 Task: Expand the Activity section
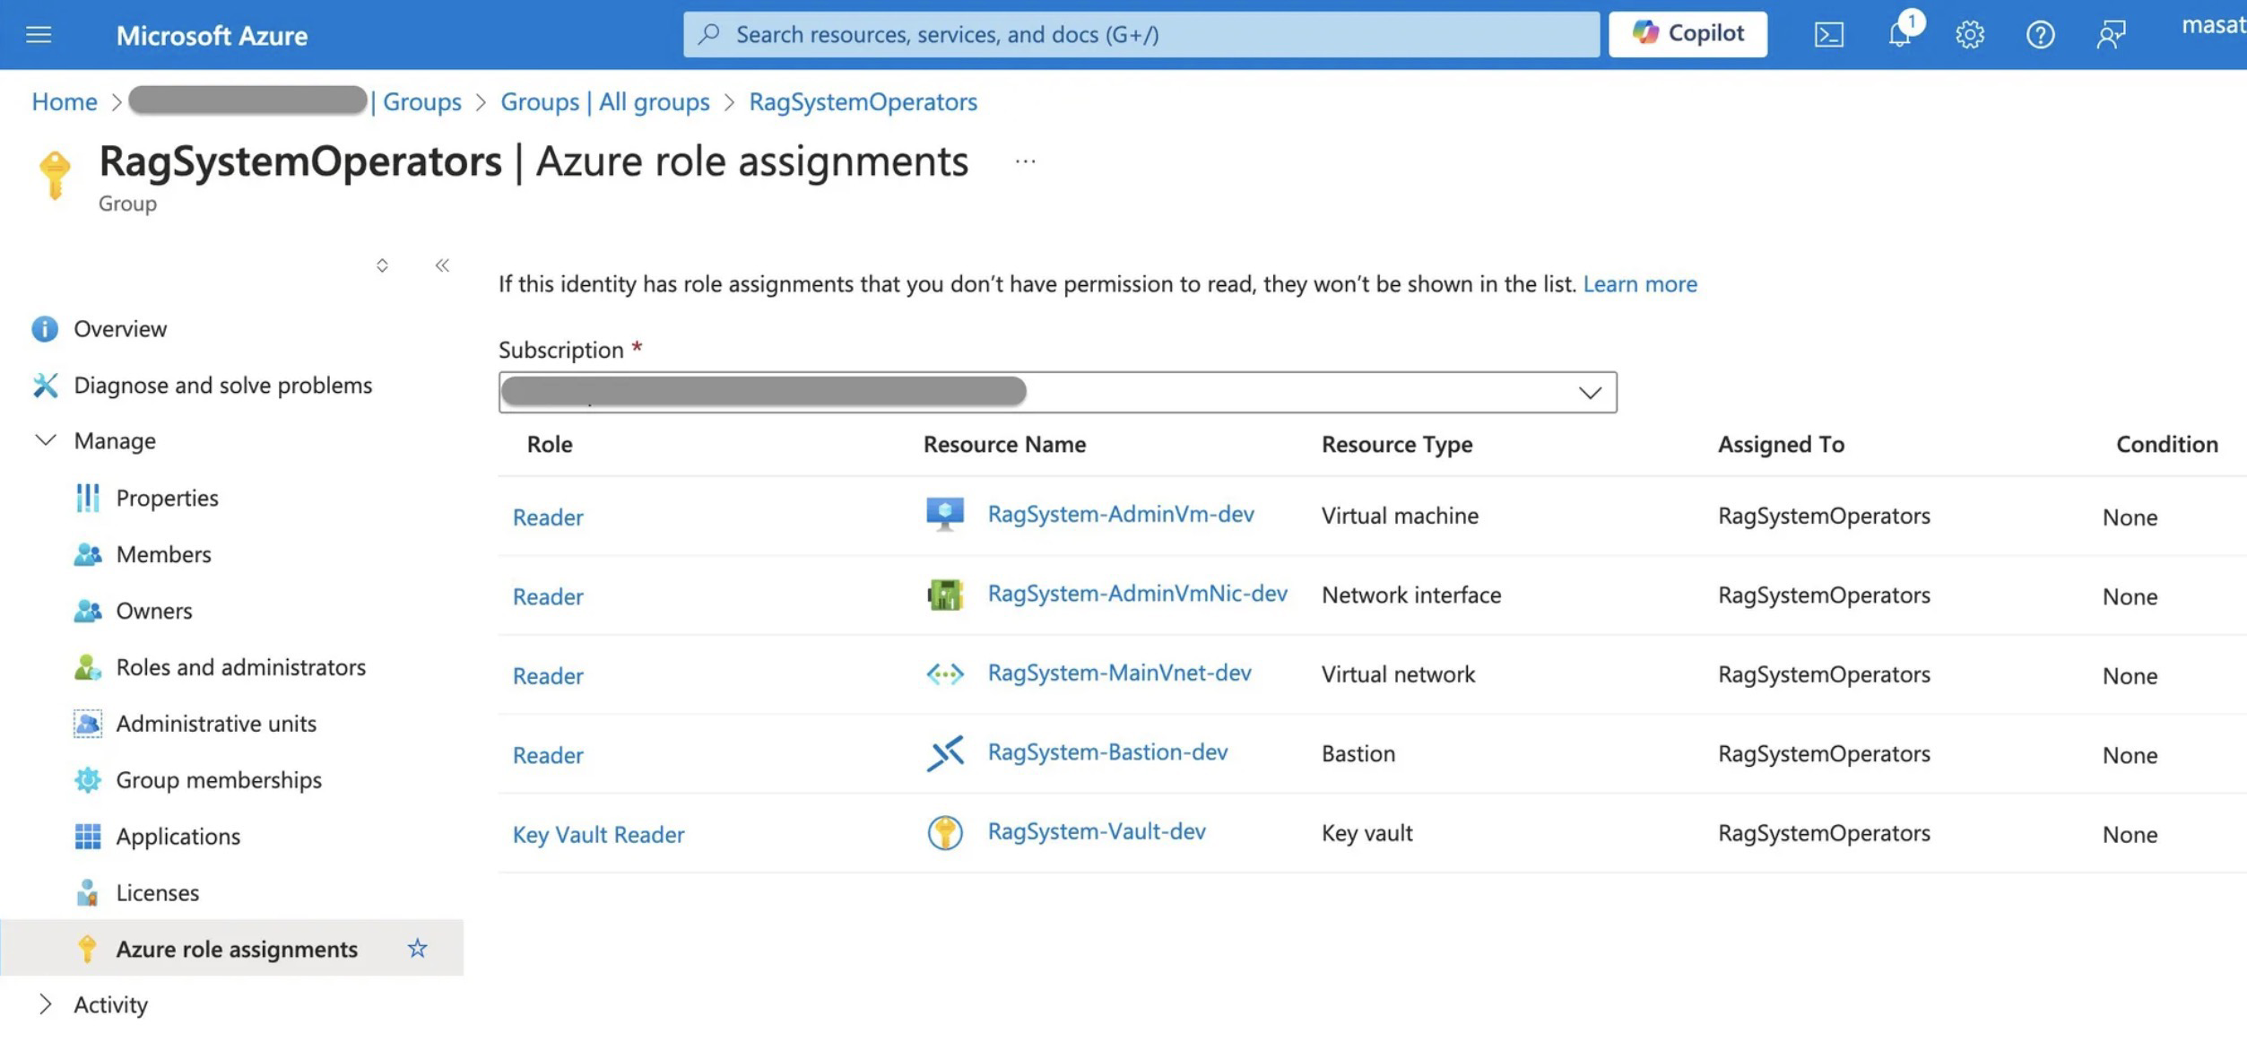click(45, 1004)
